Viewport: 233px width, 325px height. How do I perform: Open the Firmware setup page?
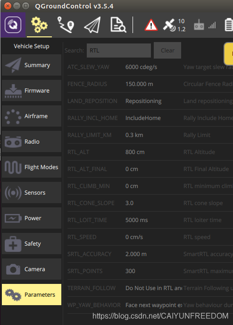click(x=32, y=91)
